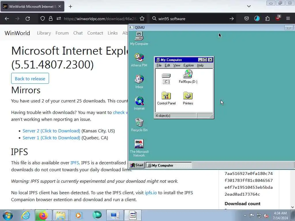
Task: Open View menu in My Computer window
Action: point(177,65)
